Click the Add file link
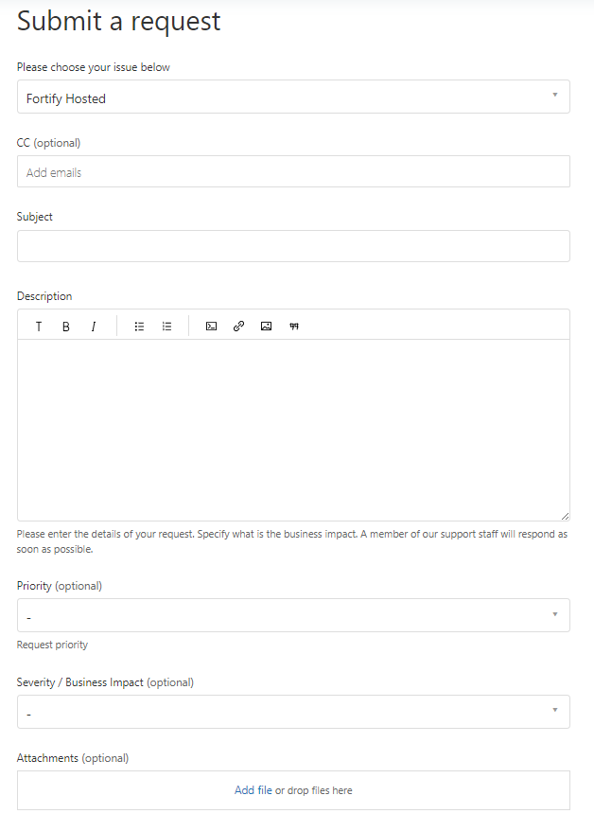The height and width of the screenshot is (831, 594). pos(253,790)
